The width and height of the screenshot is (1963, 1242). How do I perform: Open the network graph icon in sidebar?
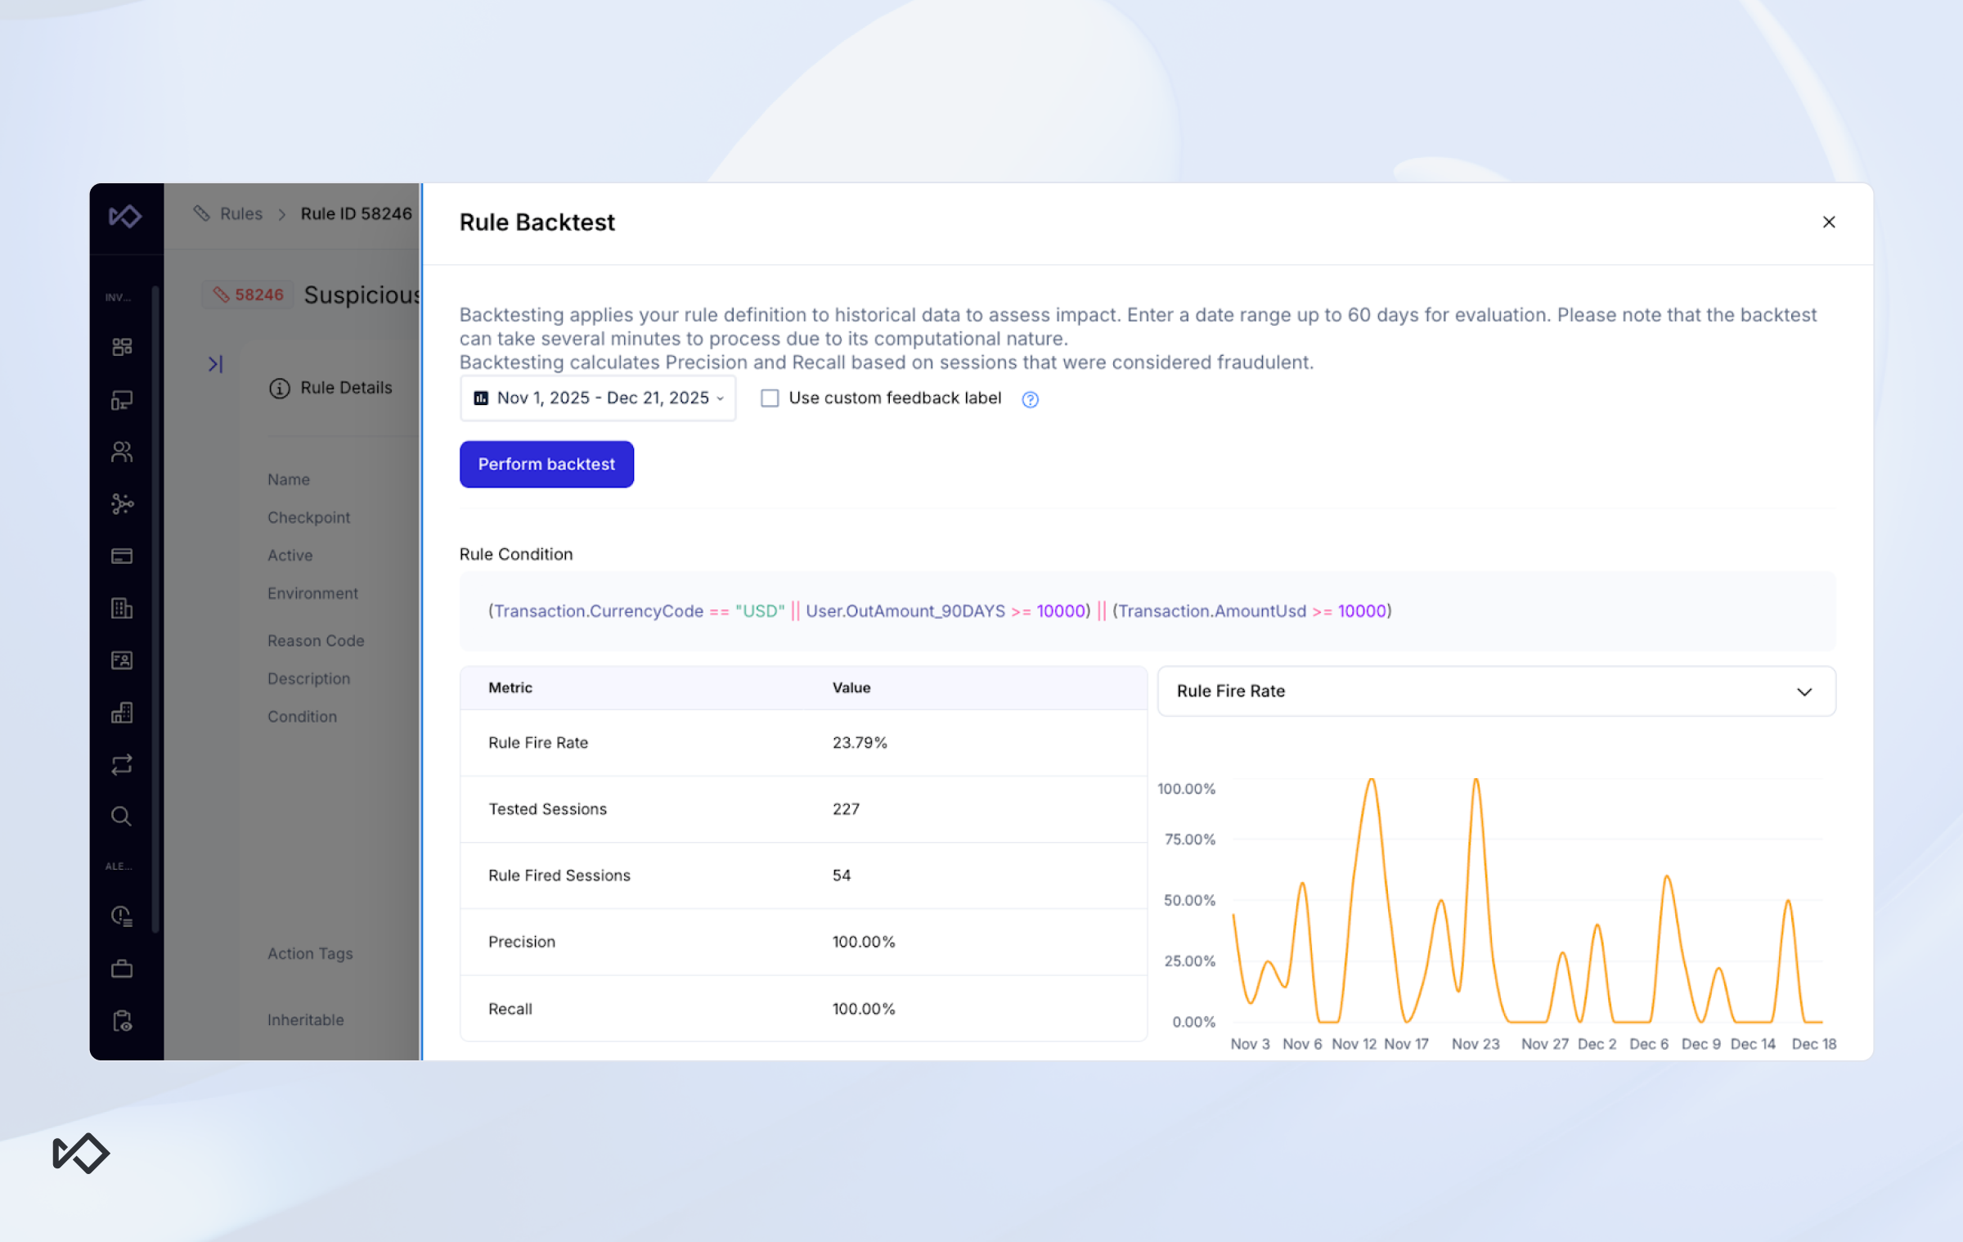tap(122, 504)
